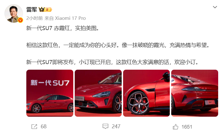This screenshot has width=221, height=132.
Task: Click the 2小时前 timestamp
Action: point(35,18)
